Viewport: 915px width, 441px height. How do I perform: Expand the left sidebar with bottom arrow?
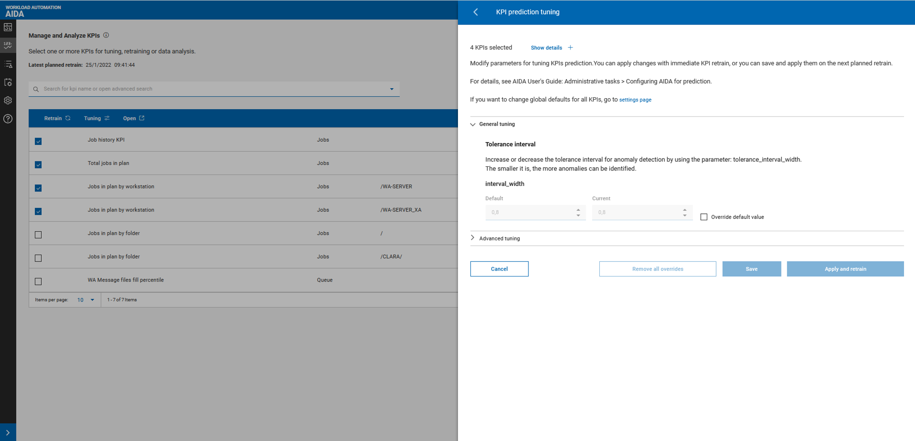pyautogui.click(x=8, y=432)
